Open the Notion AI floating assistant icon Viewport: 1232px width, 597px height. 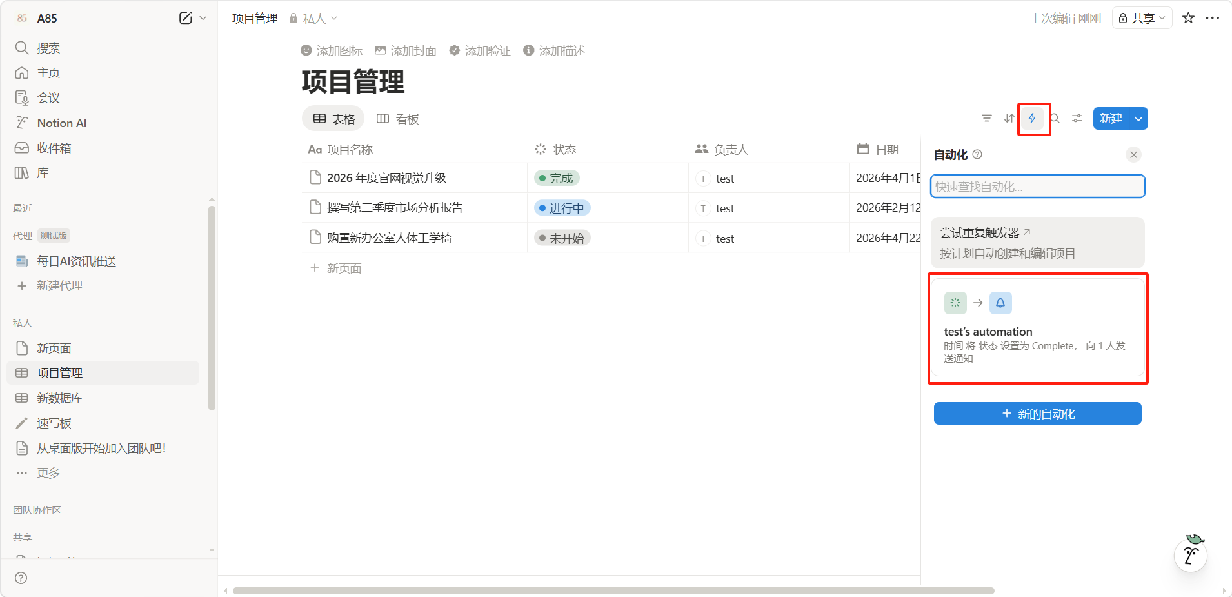click(1191, 554)
